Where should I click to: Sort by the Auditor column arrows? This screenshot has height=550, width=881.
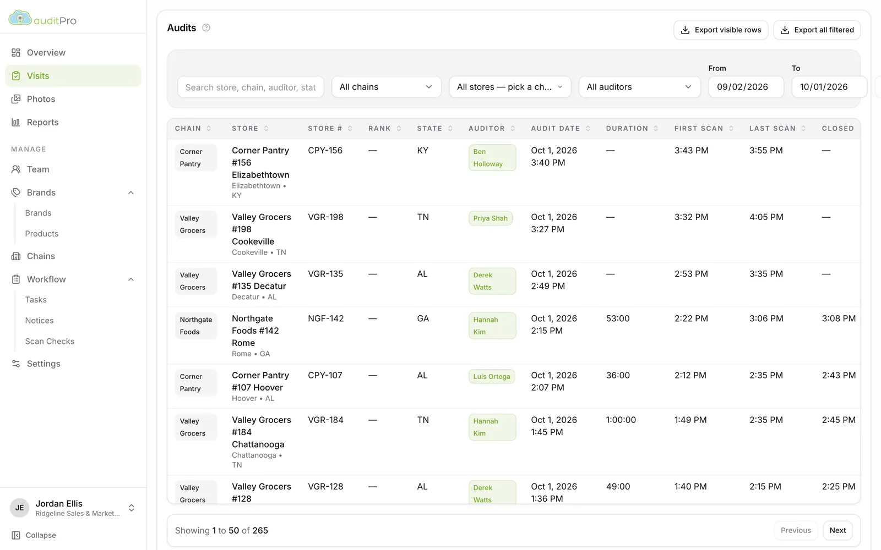(513, 128)
